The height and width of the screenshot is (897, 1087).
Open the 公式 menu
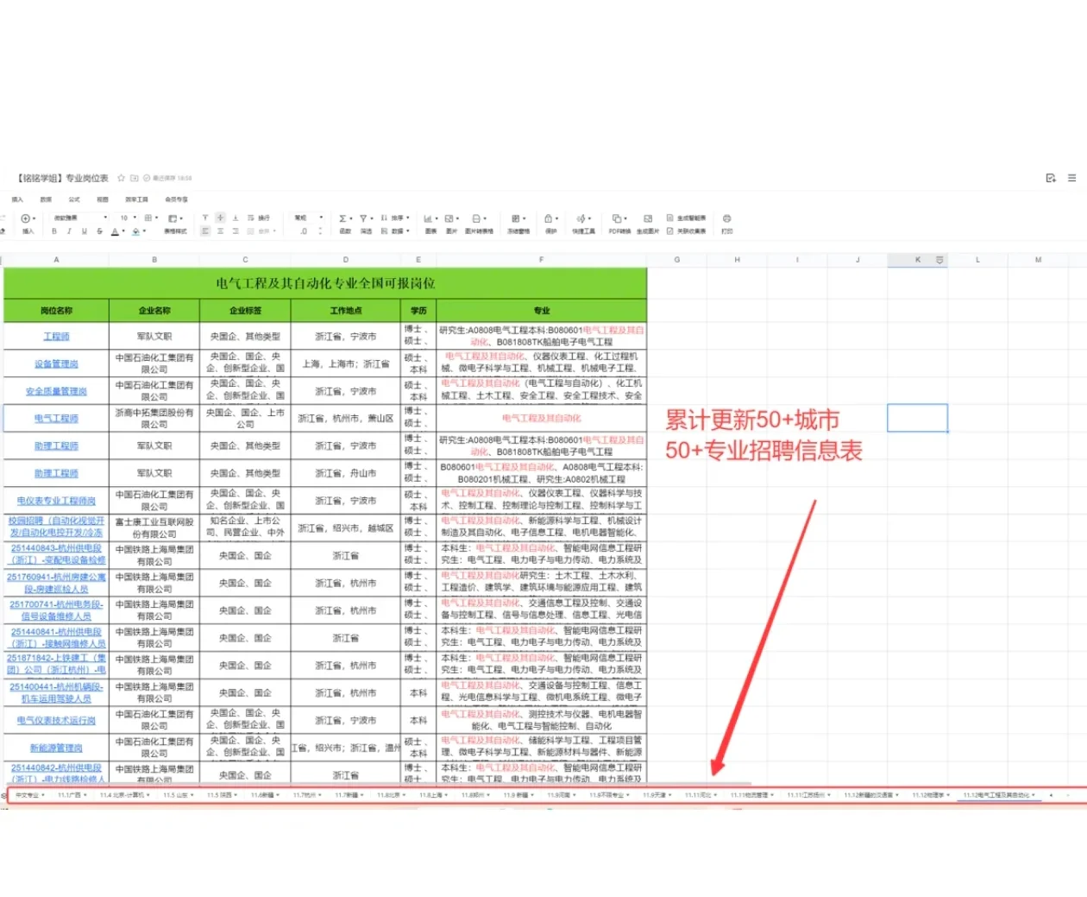coord(74,199)
